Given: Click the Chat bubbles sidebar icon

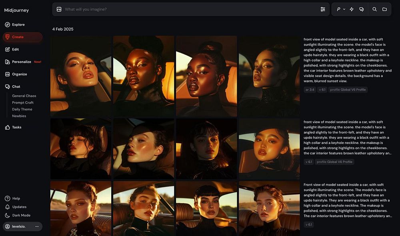Looking at the screenshot, I should 7,86.
